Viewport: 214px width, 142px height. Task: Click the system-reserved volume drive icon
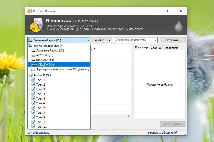[x=33, y=70]
